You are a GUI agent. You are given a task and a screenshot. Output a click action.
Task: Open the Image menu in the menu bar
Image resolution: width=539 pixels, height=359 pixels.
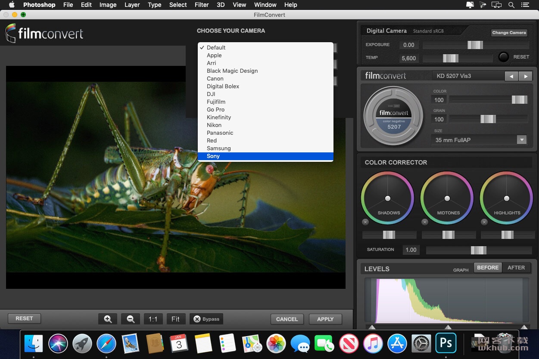[x=108, y=5]
